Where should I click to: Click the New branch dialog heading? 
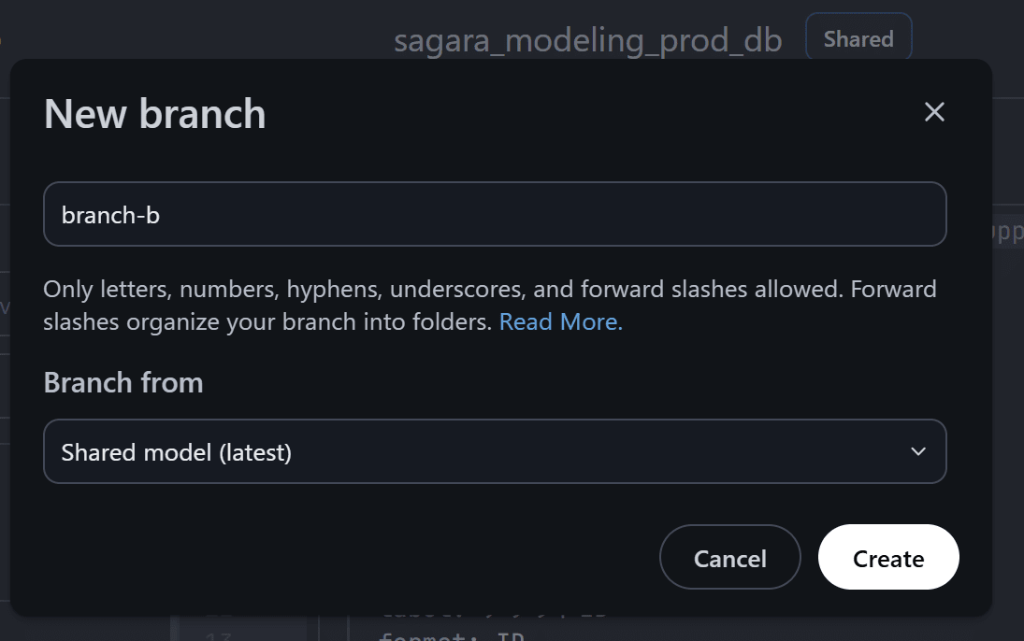tap(155, 114)
